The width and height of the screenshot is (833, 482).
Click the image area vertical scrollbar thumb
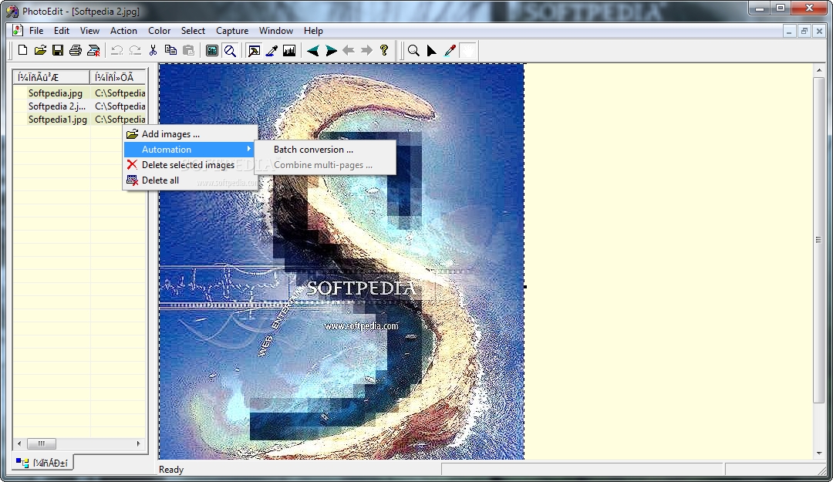tap(818, 240)
